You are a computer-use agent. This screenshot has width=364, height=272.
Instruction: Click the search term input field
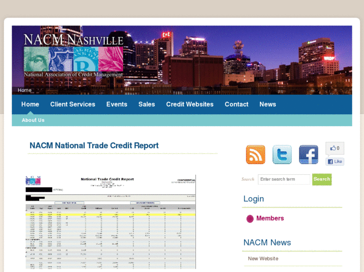284,179
